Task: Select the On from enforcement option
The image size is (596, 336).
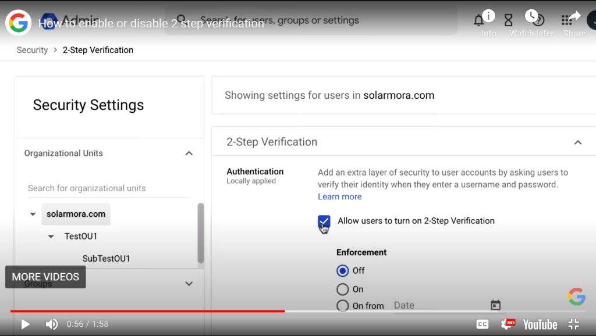Action: [343, 305]
